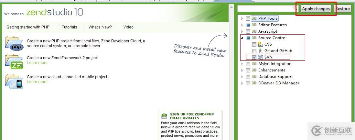
Task: Click the Restore button
Action: [342, 9]
